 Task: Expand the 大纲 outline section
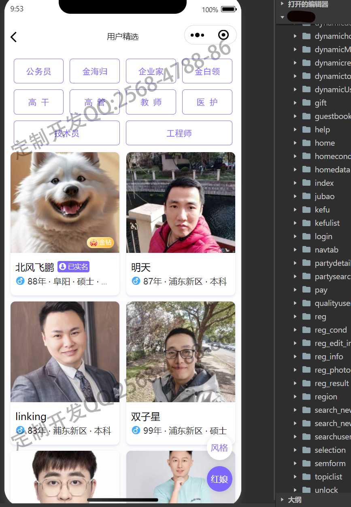(x=282, y=500)
